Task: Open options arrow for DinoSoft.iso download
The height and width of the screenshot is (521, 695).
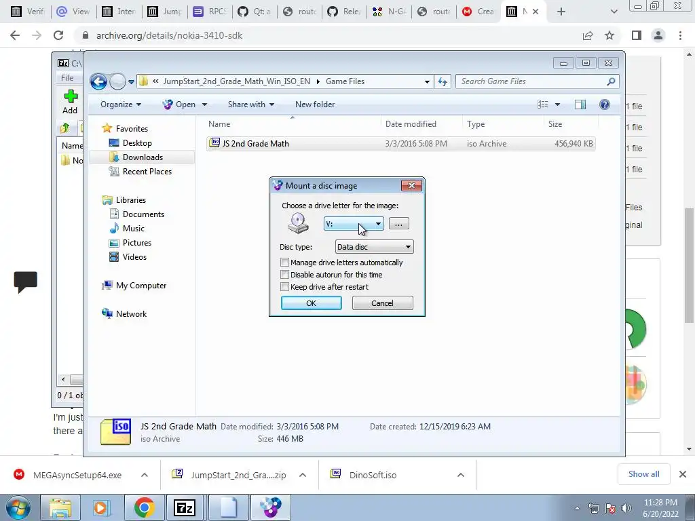Action: (x=461, y=475)
